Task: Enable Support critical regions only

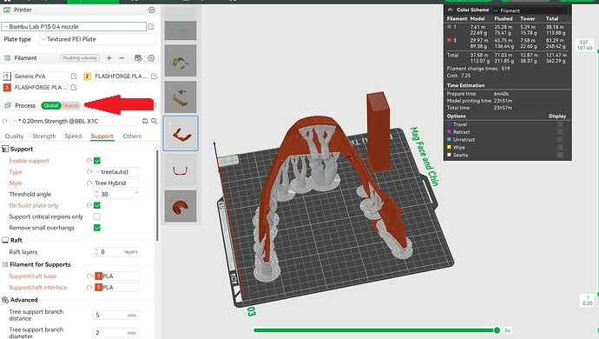Action: tap(97, 216)
